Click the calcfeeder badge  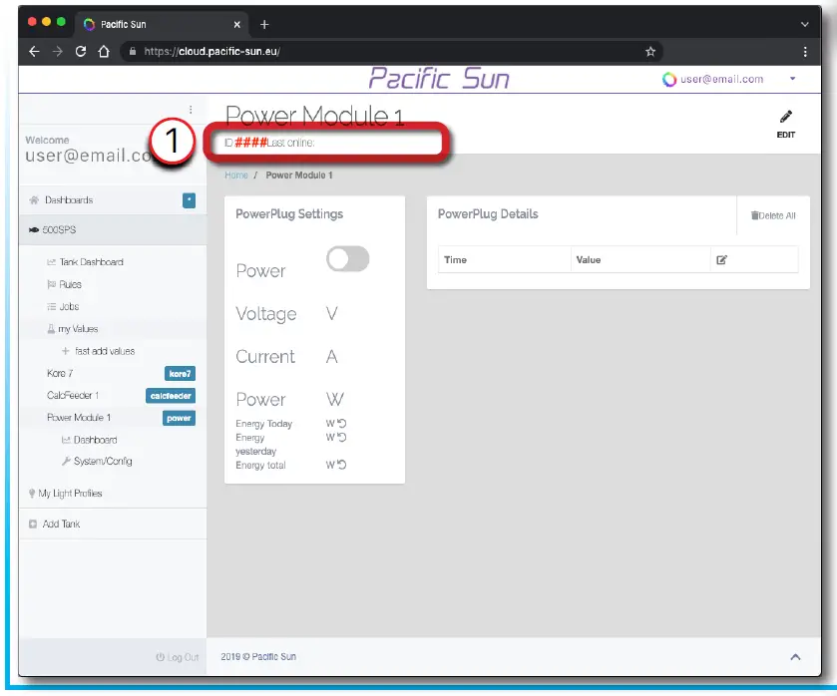(171, 396)
